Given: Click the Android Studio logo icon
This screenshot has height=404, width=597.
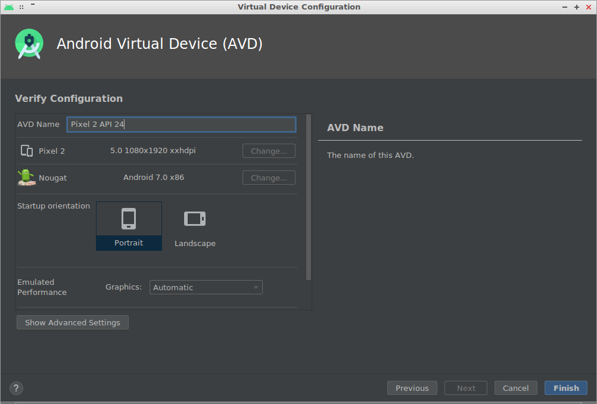Looking at the screenshot, I should 29,43.
